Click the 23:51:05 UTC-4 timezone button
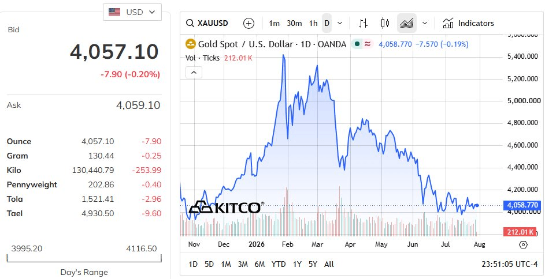The width and height of the screenshot is (545, 279). (509, 264)
